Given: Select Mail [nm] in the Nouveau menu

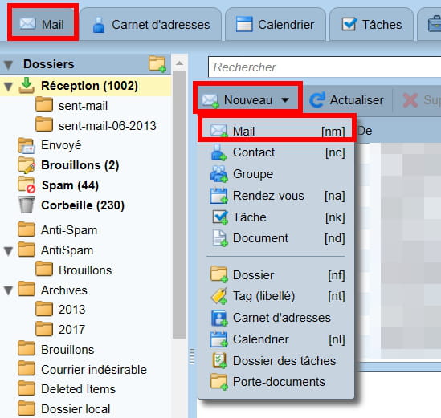Looking at the screenshot, I should pyautogui.click(x=277, y=131).
